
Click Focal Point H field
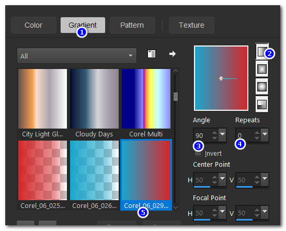pos(203,213)
